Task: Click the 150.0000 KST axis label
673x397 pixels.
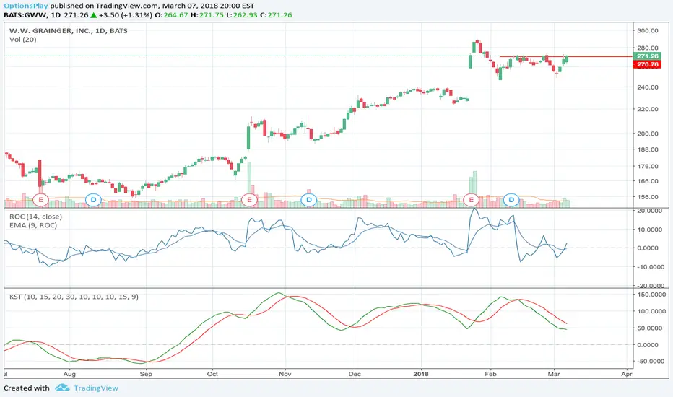Action: pos(651,295)
